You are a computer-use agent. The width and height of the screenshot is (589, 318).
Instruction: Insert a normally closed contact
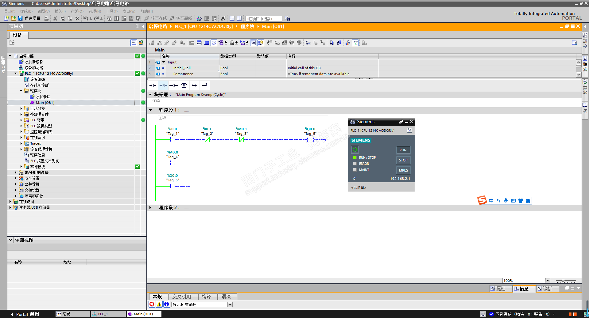click(x=163, y=85)
